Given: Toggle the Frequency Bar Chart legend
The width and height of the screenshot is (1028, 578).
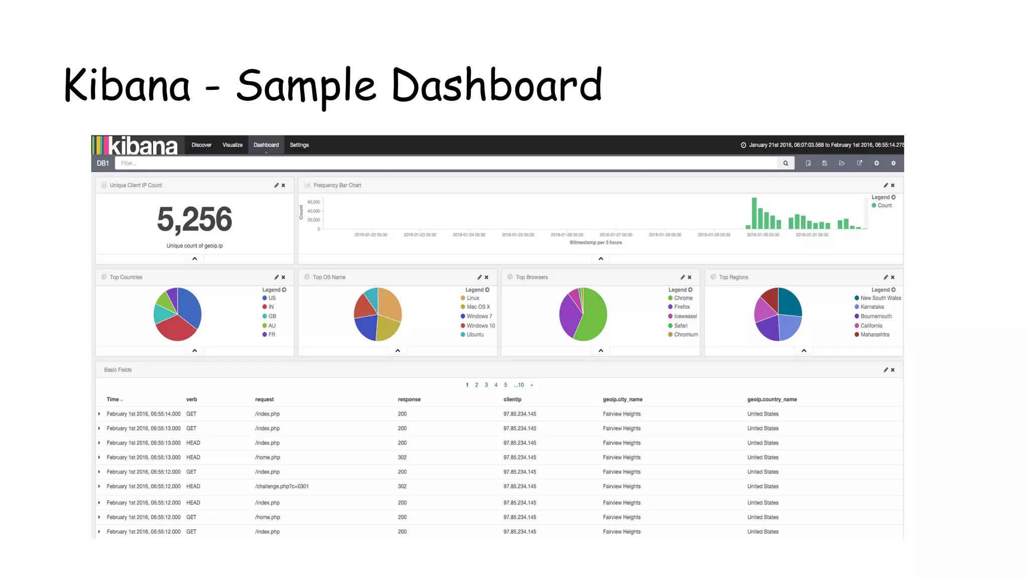Looking at the screenshot, I should [883, 197].
